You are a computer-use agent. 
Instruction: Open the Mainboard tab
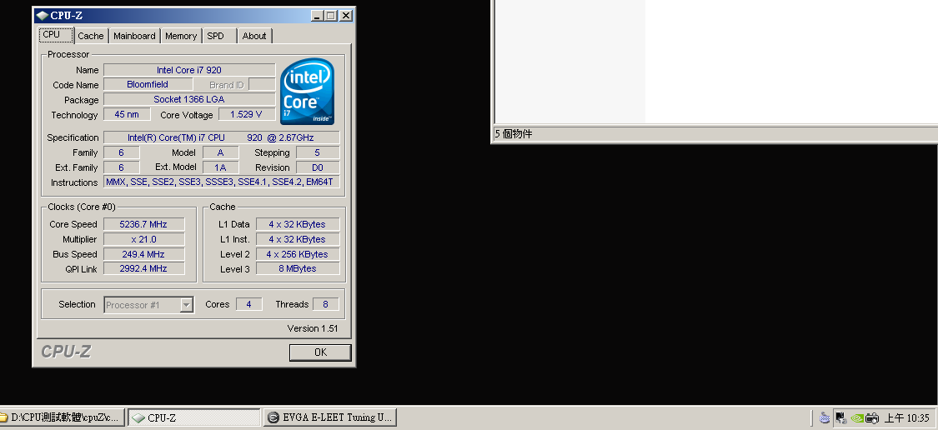click(134, 36)
